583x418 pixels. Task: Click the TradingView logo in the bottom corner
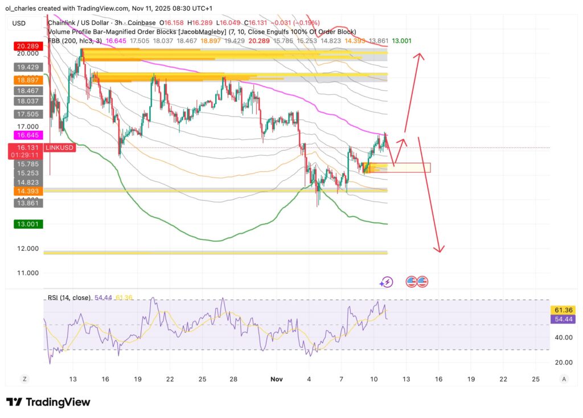click(48, 402)
